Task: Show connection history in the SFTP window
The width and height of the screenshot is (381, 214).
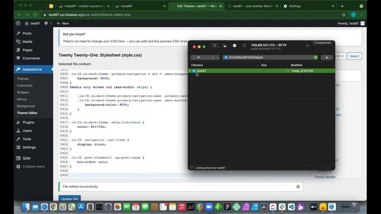Action: click(x=235, y=46)
